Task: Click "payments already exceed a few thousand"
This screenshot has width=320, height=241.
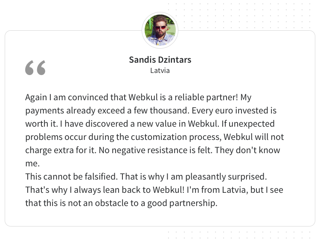Action: click(x=108, y=111)
